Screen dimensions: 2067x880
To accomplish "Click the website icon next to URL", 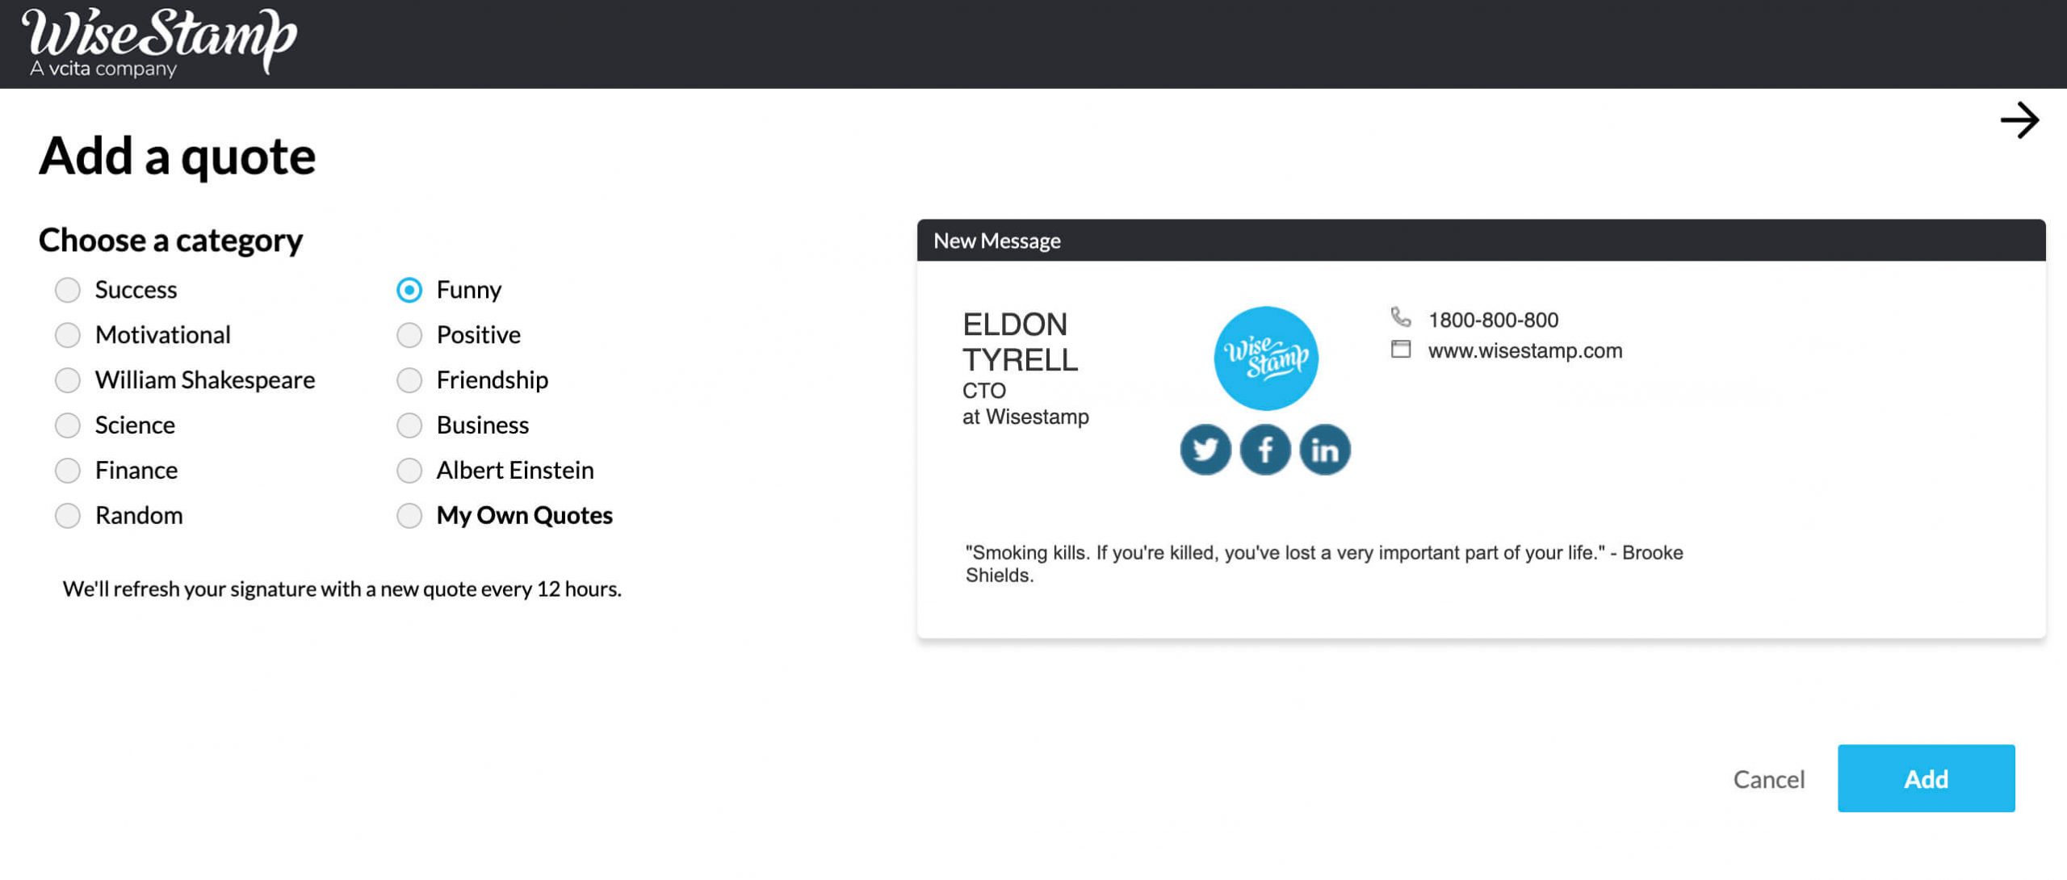I will [1402, 349].
